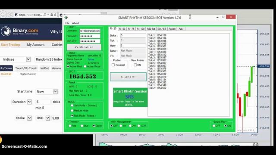Switch to the Ads tab
Viewport: 276px width, 155px height.
click(181, 29)
